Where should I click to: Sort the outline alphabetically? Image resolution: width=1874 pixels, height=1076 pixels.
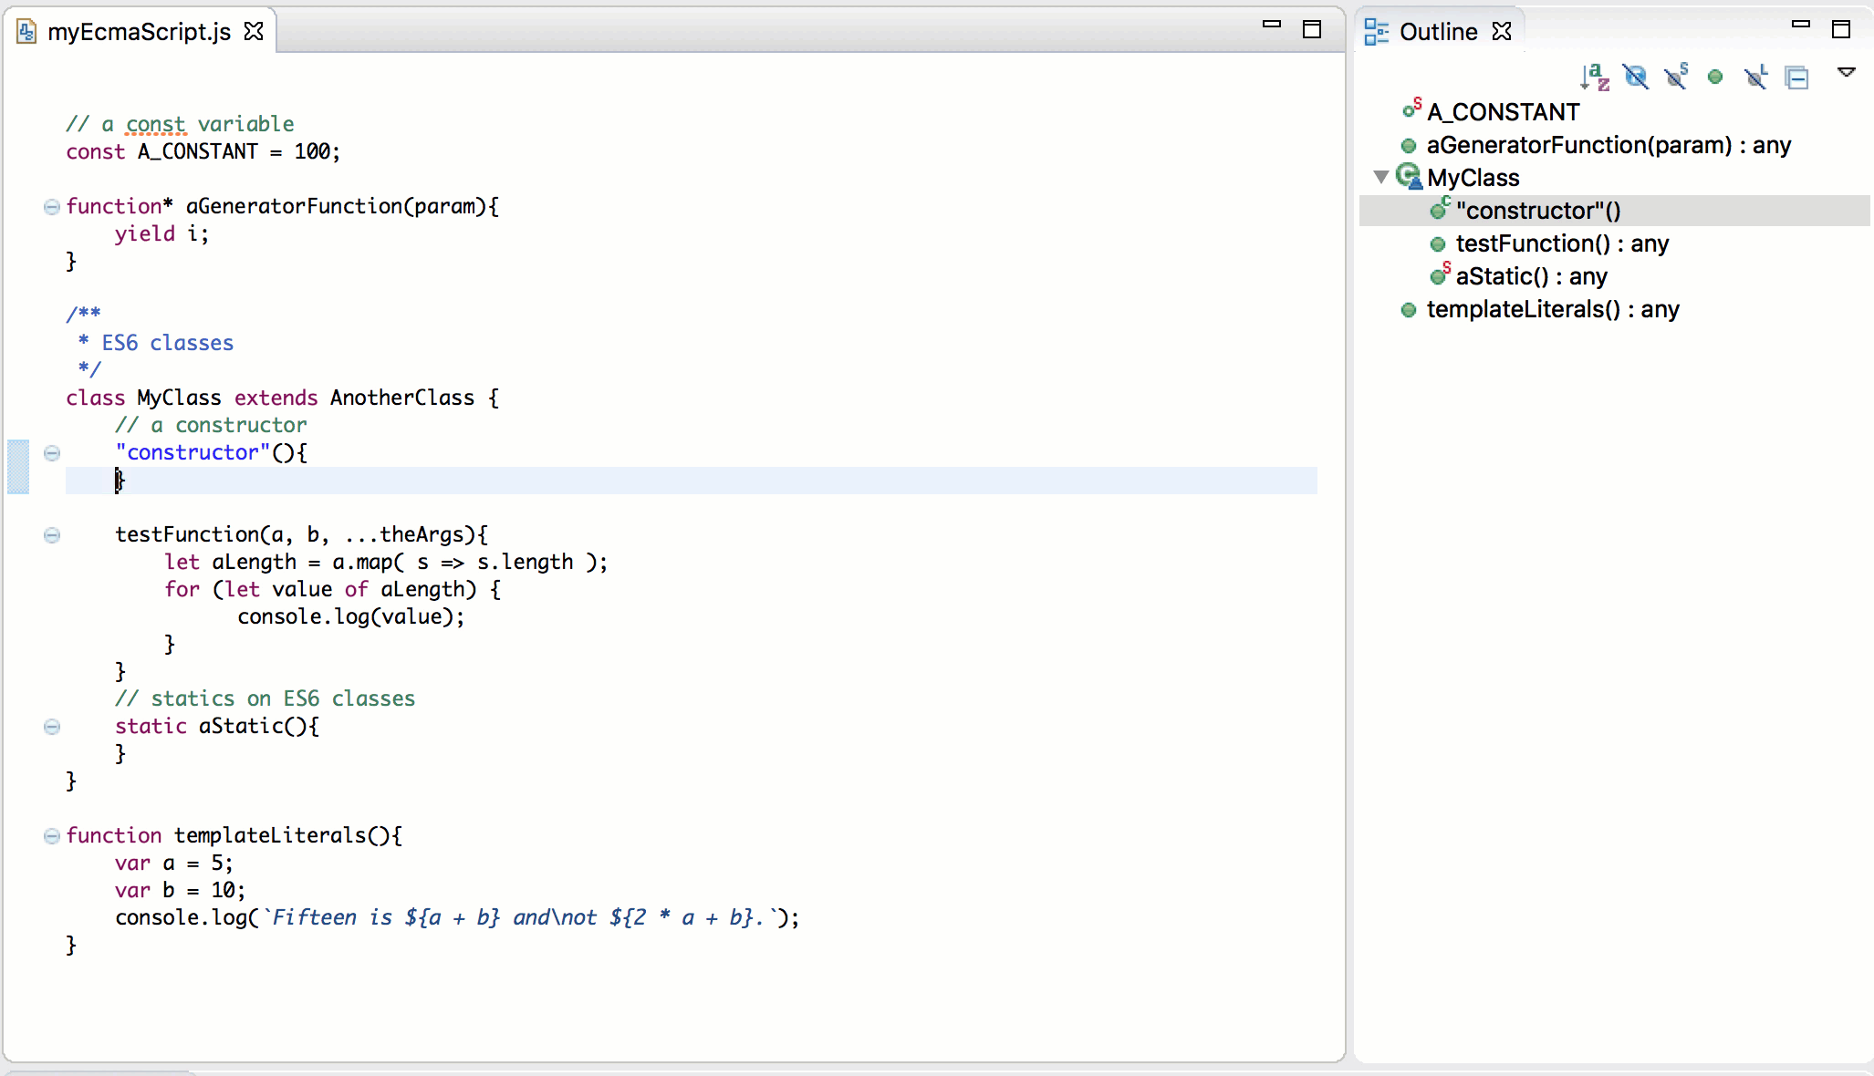(x=1595, y=78)
